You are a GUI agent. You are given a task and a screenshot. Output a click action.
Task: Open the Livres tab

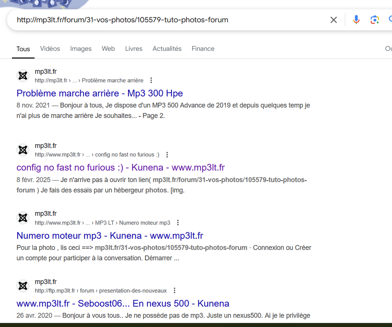pos(134,49)
